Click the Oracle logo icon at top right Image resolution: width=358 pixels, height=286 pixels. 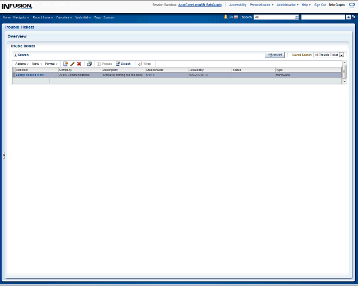click(x=352, y=5)
